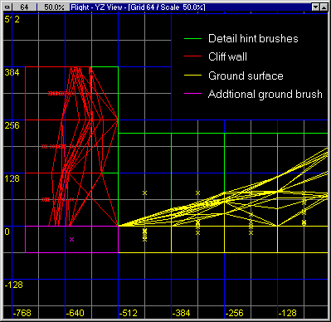Screen dimensions: 331x322
Task: Open the view's system menu icon
Action: (x=7, y=7)
